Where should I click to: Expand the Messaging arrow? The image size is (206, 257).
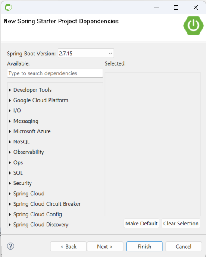10,121
